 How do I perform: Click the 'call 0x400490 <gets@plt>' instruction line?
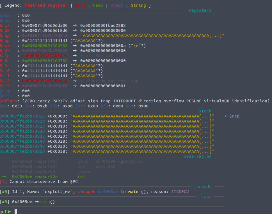click(110, 161)
